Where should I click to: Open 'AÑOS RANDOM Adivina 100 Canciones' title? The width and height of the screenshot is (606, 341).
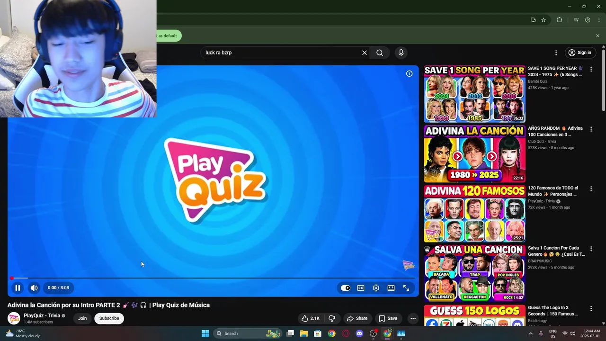pyautogui.click(x=555, y=131)
